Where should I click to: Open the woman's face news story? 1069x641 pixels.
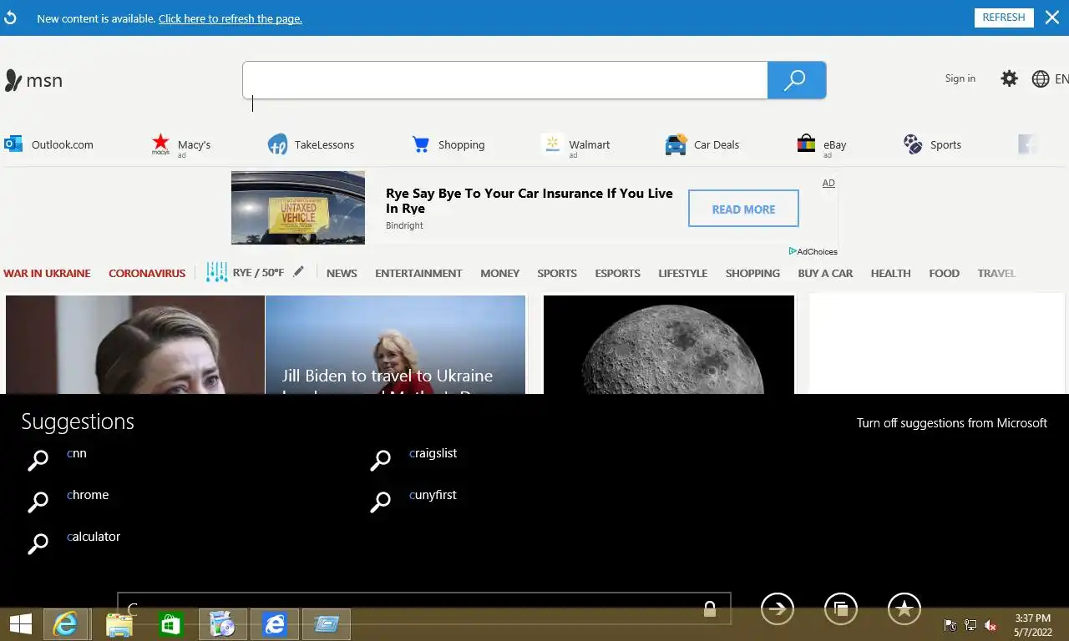[135, 344]
